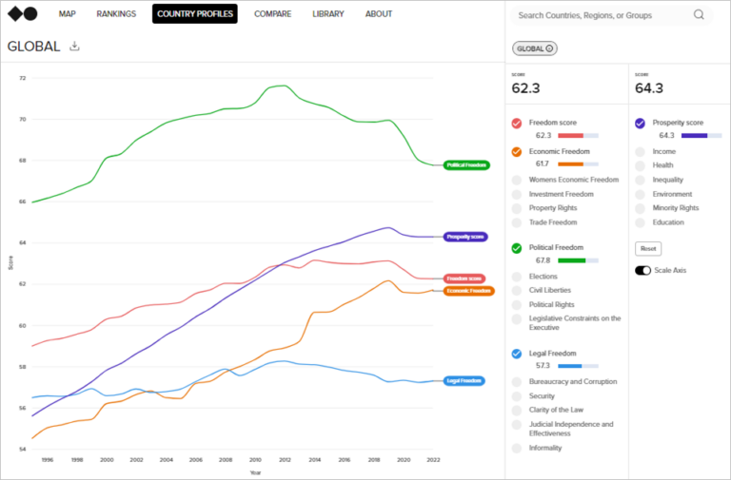
Task: Uncheck the orange Economic Freedom checkmark
Action: tap(517, 152)
